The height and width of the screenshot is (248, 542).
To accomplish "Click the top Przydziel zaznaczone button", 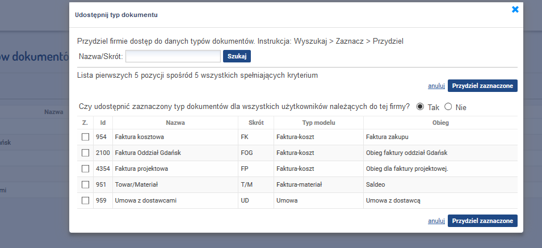I will point(482,86).
